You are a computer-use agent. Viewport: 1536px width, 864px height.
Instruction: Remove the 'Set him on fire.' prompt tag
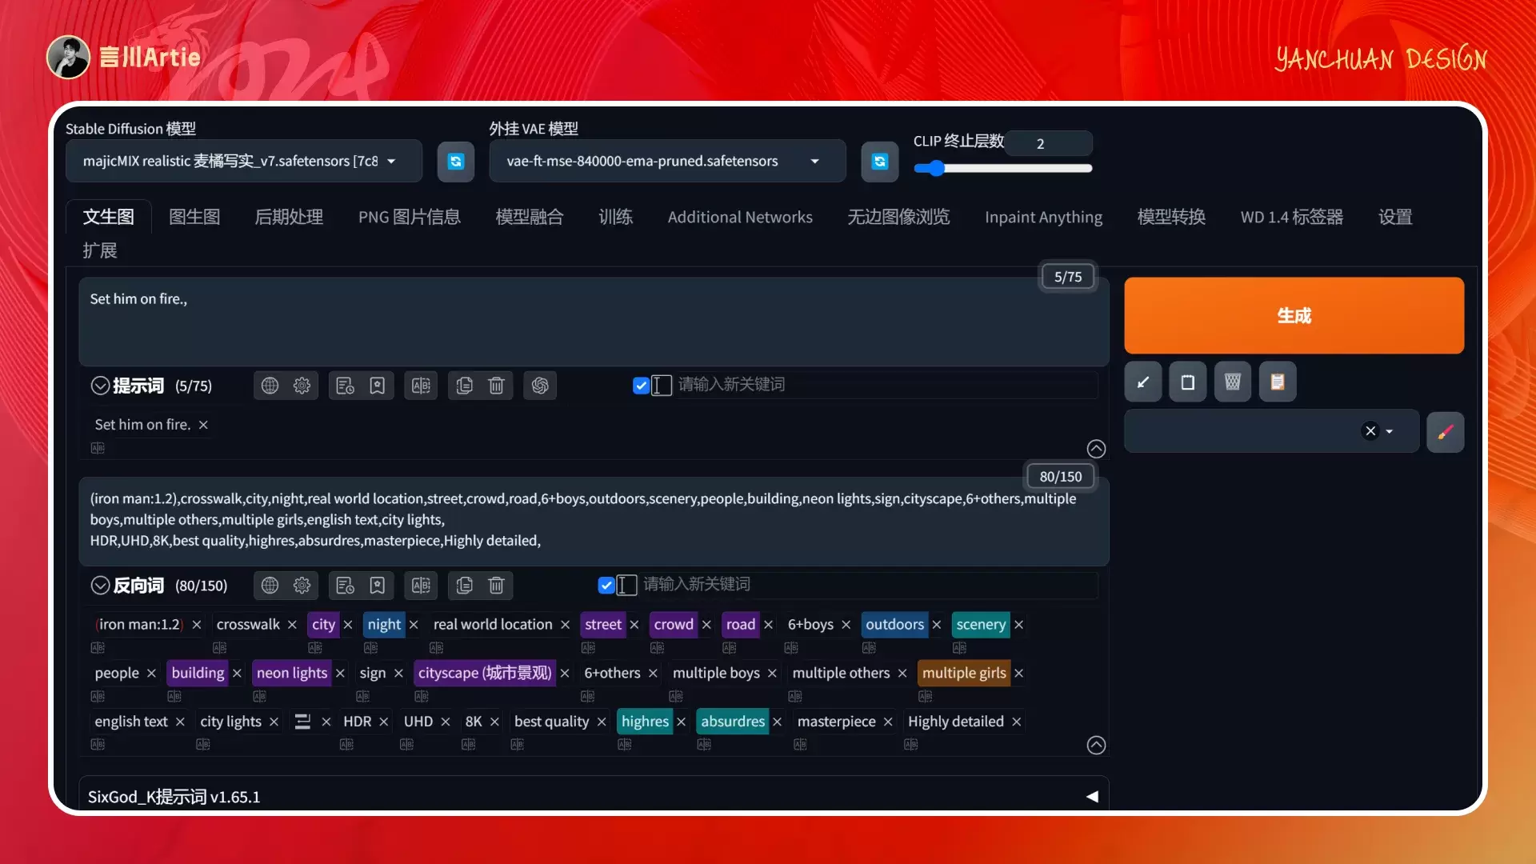[203, 425]
